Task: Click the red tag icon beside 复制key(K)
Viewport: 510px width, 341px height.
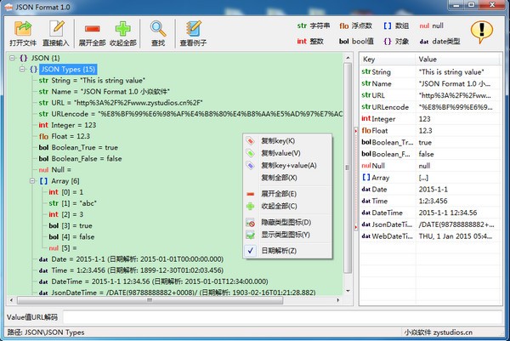Action: (x=250, y=141)
